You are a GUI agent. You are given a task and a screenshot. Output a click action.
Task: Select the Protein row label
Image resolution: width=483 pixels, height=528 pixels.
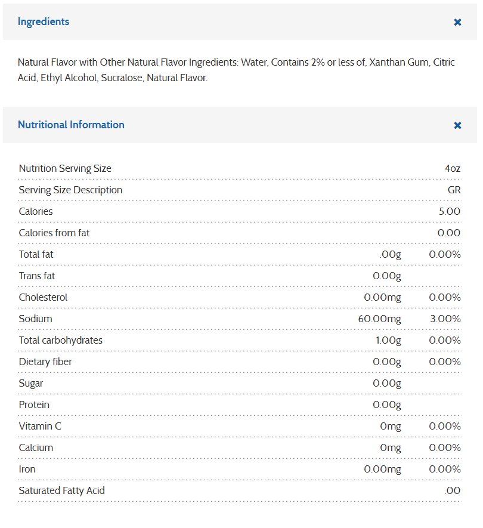(34, 405)
